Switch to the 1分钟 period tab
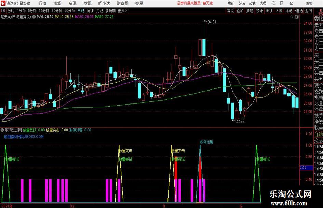 pos(21,11)
